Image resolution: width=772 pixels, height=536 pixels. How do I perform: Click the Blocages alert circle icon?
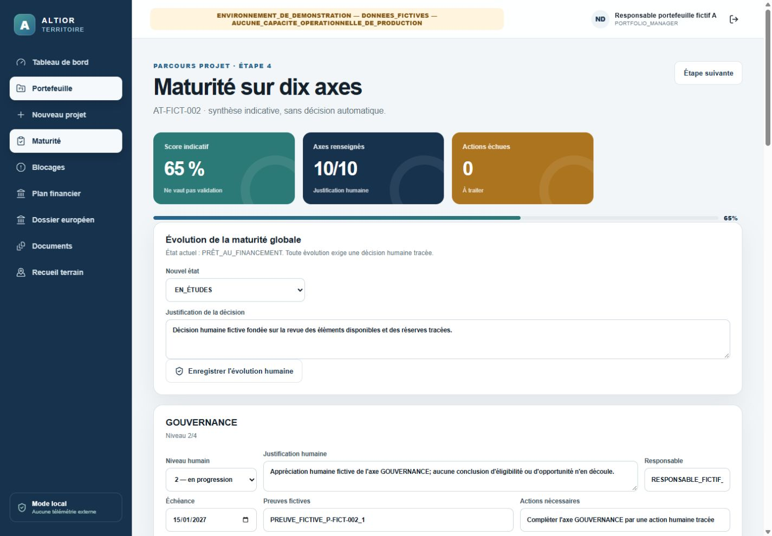pos(21,167)
